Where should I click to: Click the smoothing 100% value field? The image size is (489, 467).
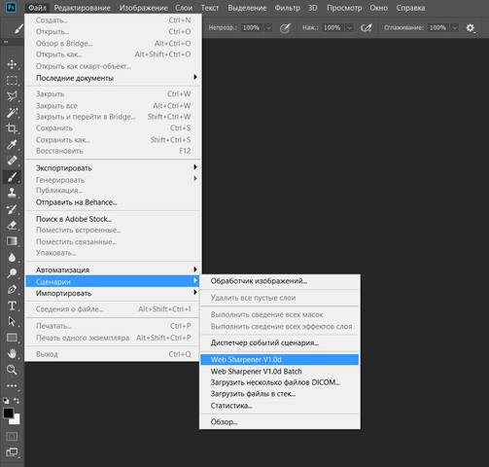[x=438, y=28]
